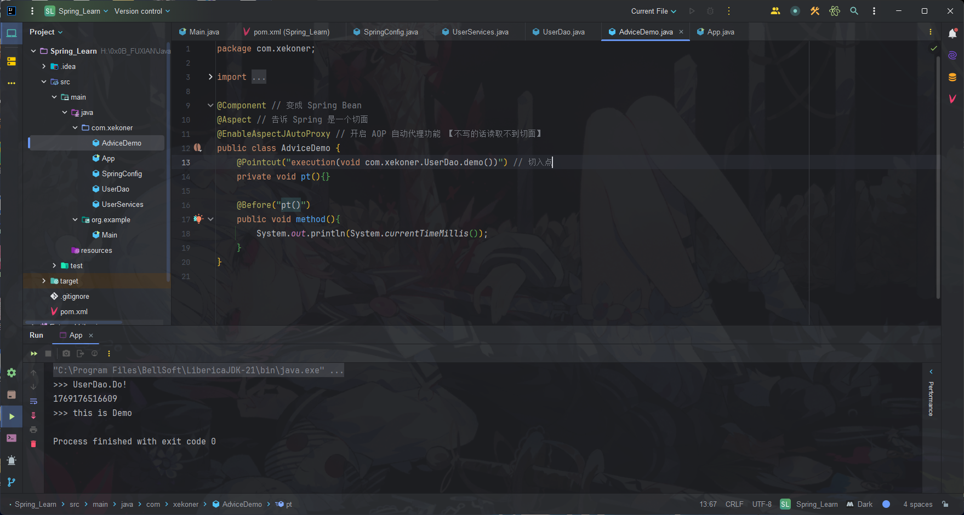The height and width of the screenshot is (515, 964).
Task: Open the AI Assistant purple swirl icon
Action: (x=953, y=55)
